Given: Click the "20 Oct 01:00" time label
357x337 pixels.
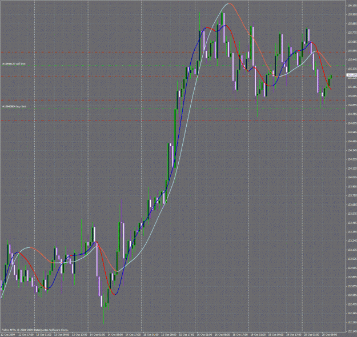Looking at the screenshot, I should coord(312,335).
